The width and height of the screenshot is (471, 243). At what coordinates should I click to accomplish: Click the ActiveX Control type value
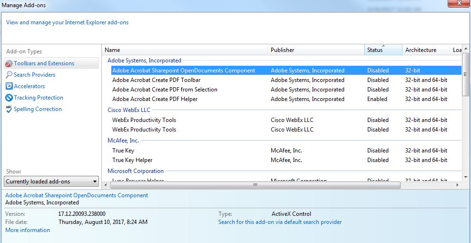click(x=291, y=214)
